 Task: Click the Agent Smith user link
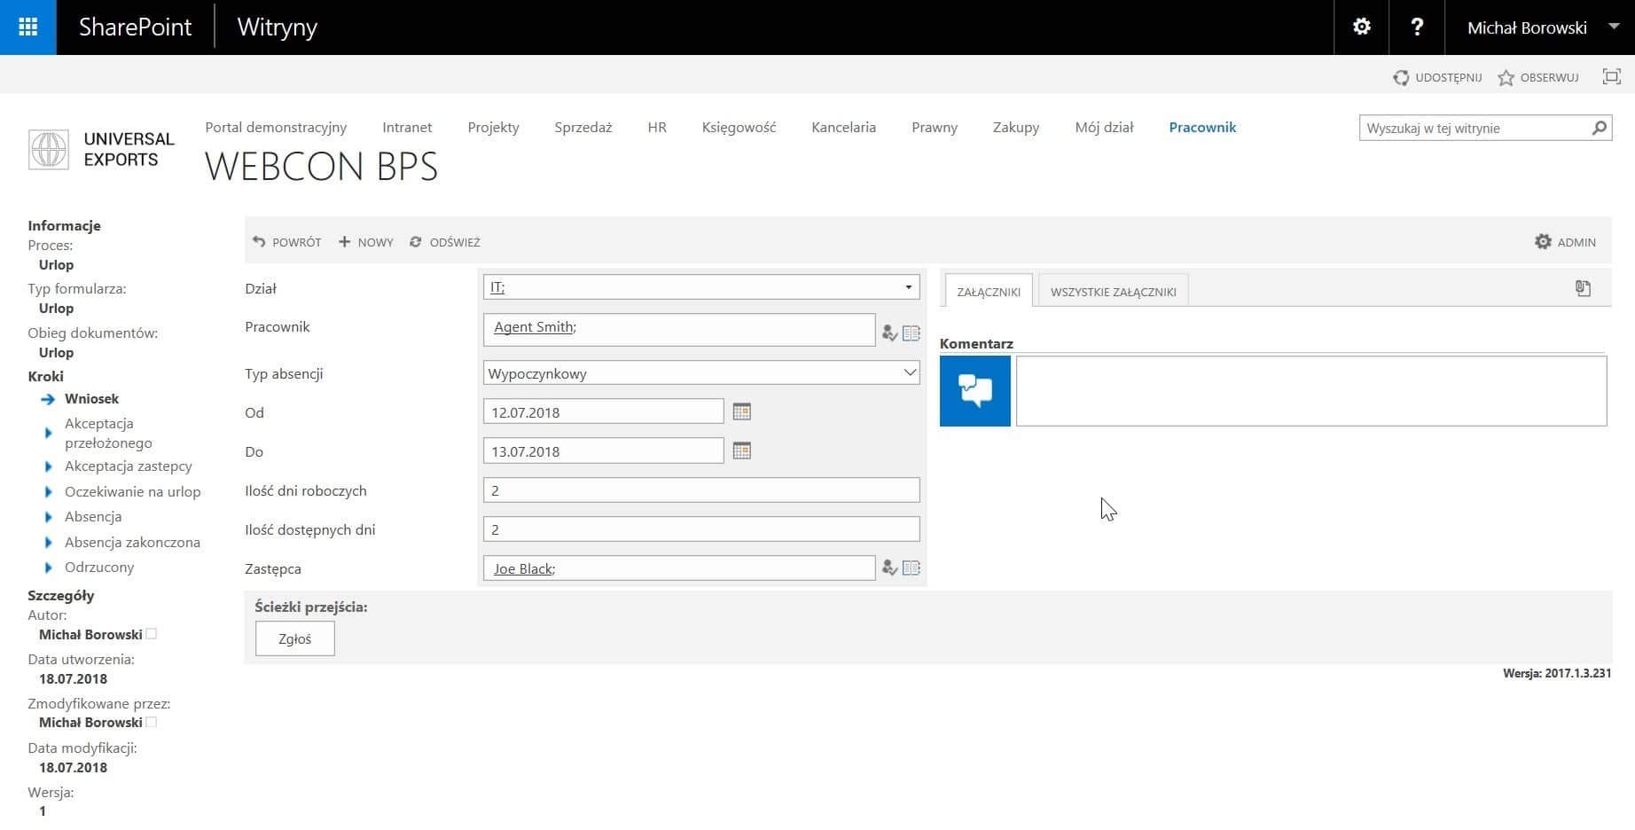pyautogui.click(x=533, y=327)
